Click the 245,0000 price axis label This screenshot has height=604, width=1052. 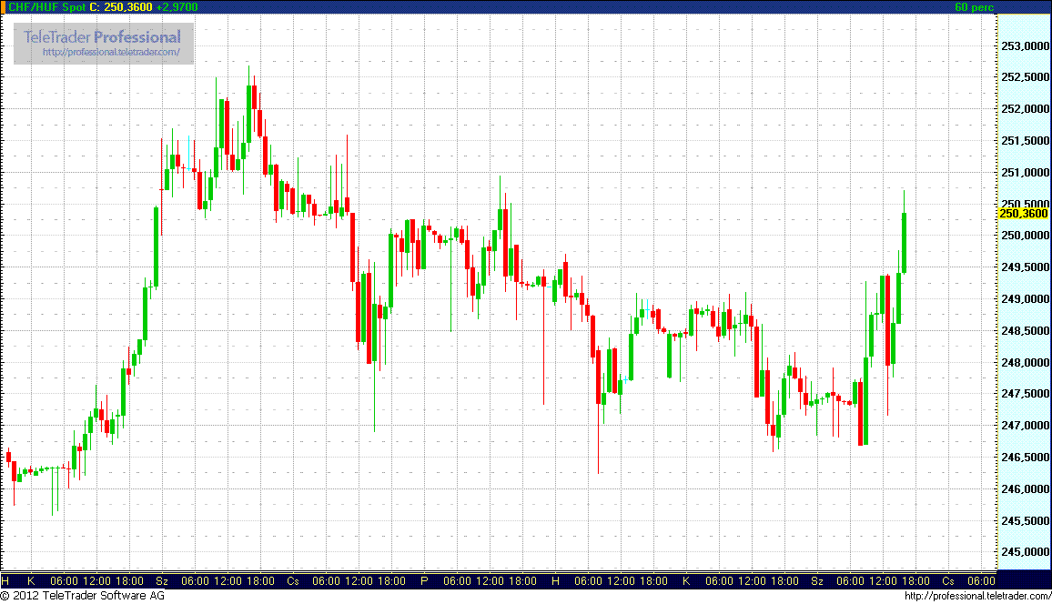1025,552
